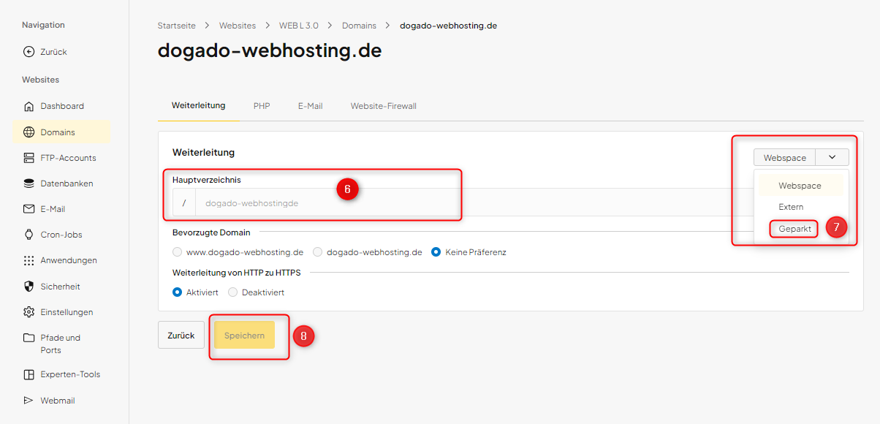Select dogado-webhosting.de without www as preferred
This screenshot has height=424, width=880.
[x=318, y=252]
